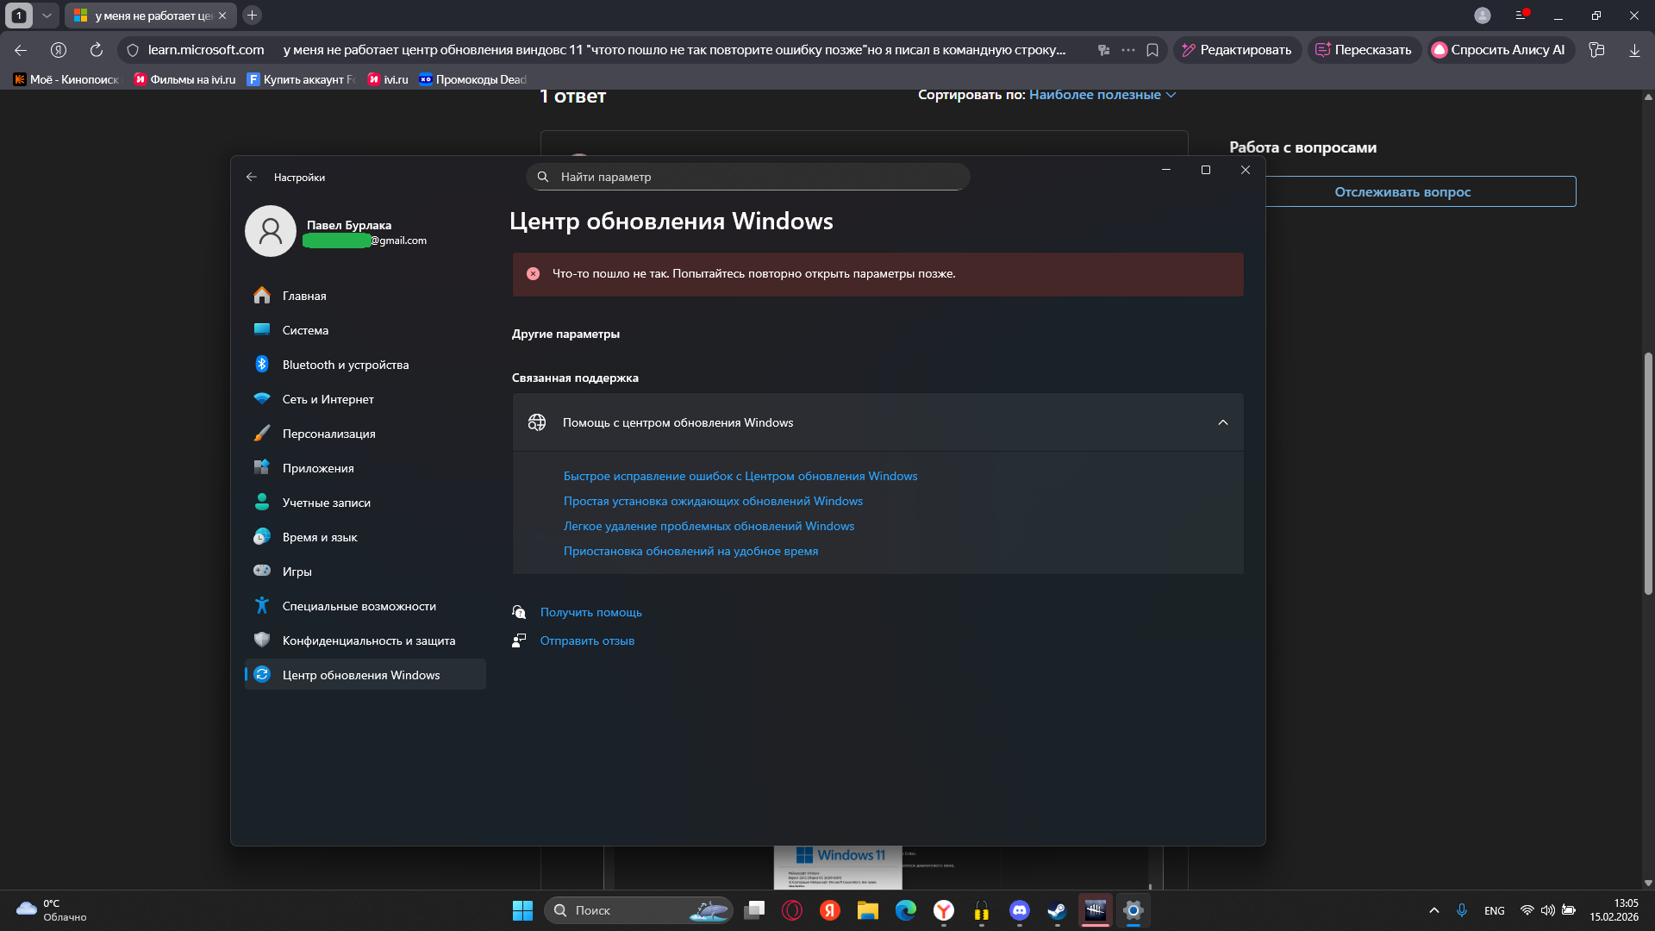This screenshot has height=931, width=1655.
Task: Open Специальные возможности settings
Action: [365, 606]
